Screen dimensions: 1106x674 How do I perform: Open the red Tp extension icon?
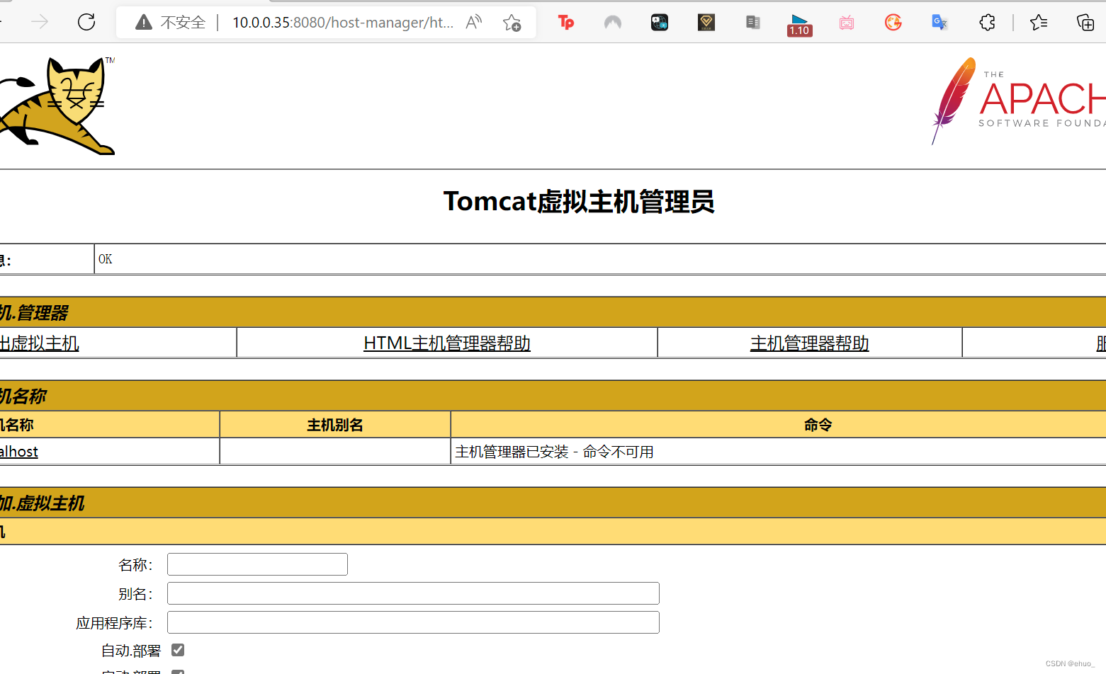[x=566, y=23]
